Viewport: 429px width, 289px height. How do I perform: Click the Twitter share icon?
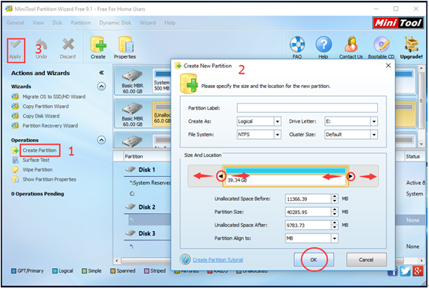405,271
